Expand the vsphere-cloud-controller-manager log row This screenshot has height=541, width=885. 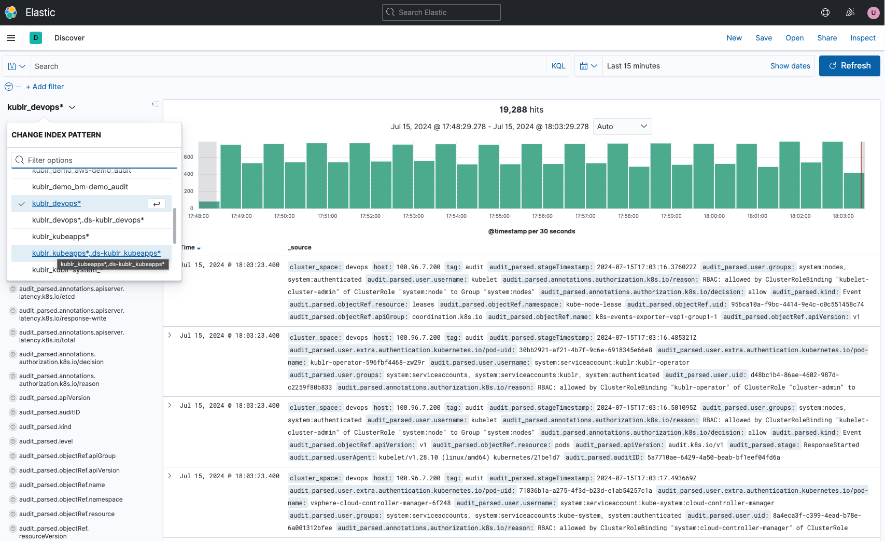tap(170, 476)
